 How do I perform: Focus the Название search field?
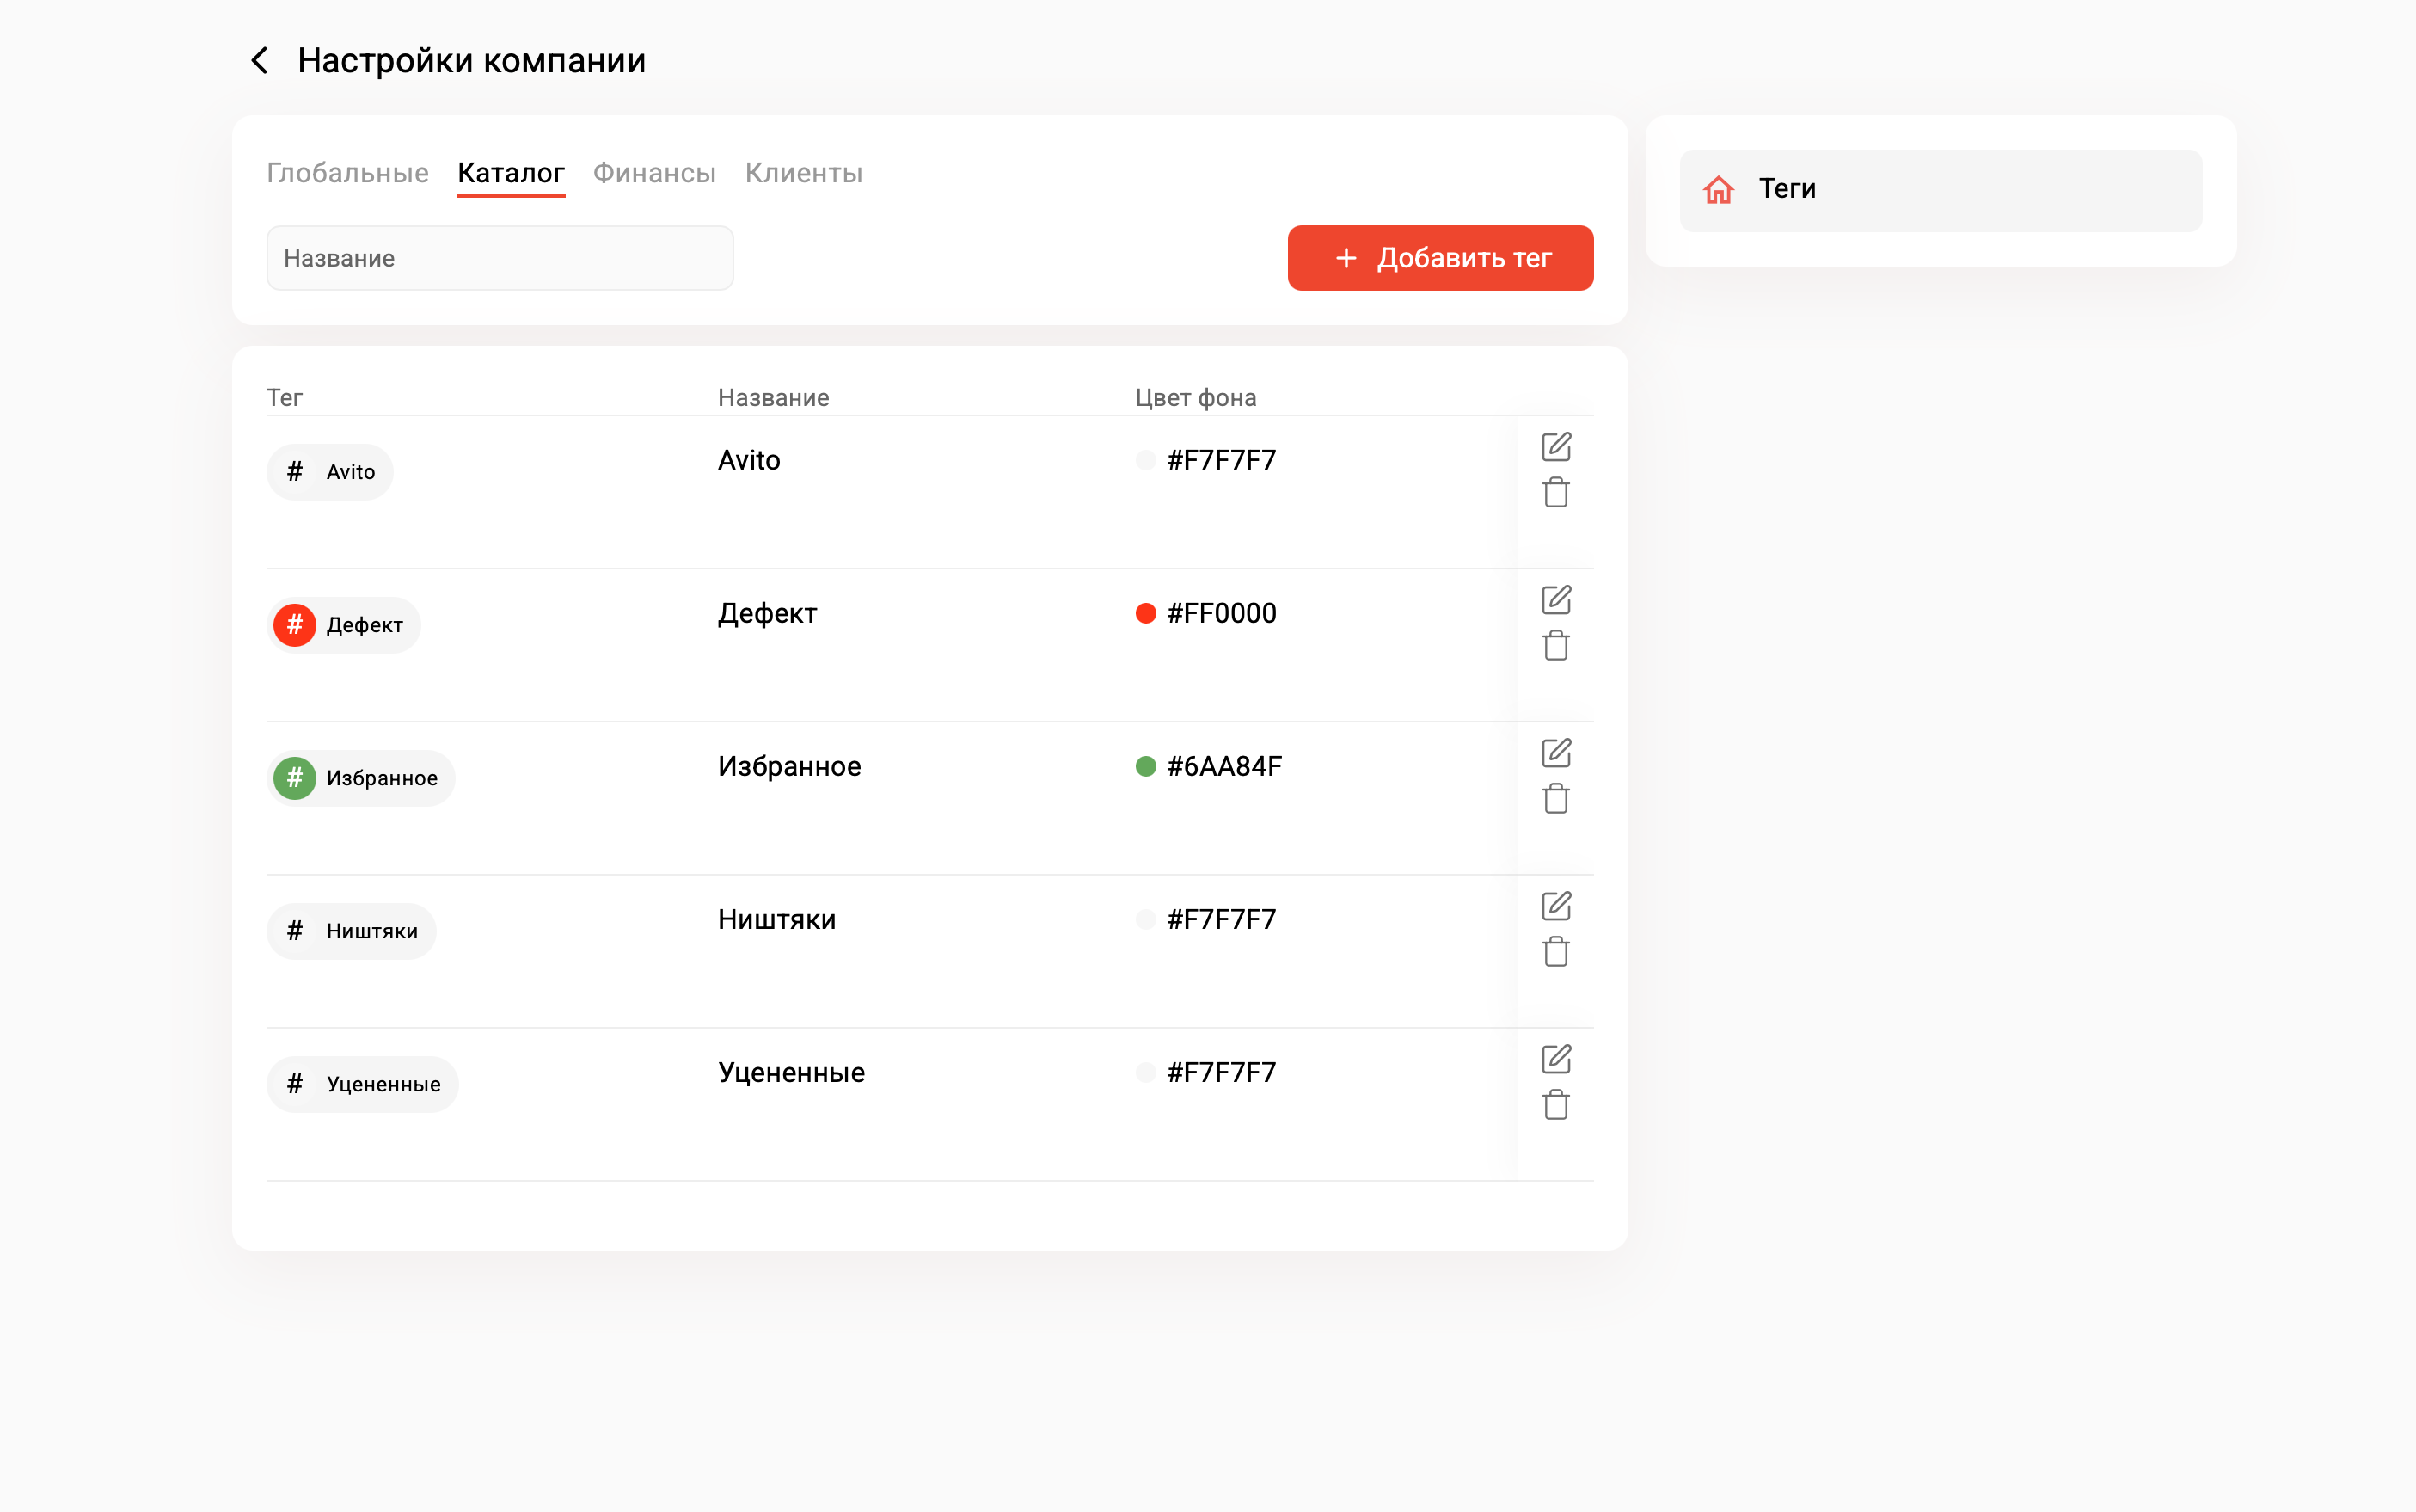click(500, 258)
